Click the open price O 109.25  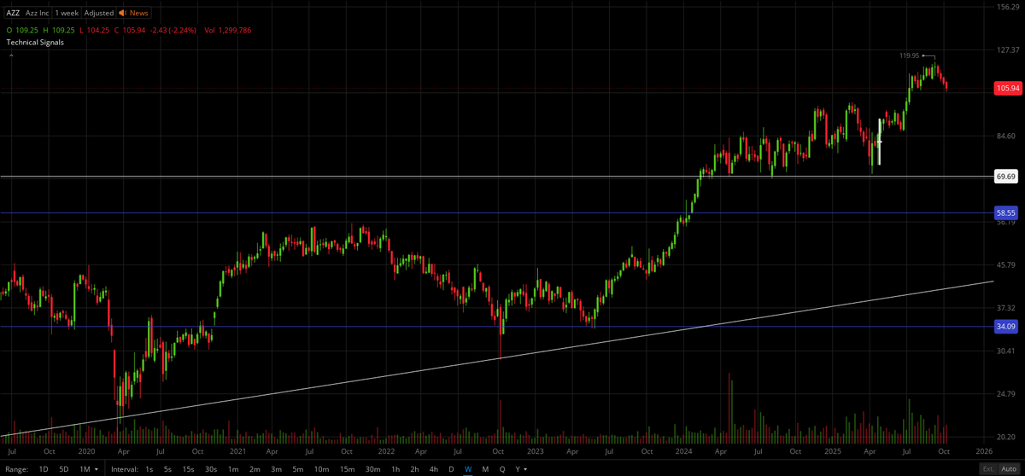[21, 30]
